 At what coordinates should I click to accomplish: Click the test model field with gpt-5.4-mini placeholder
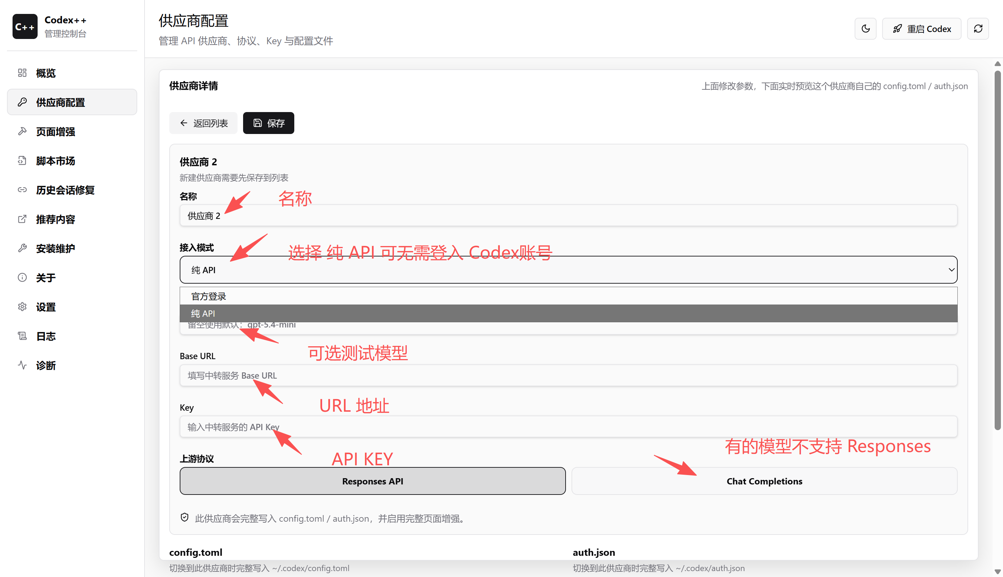pos(568,328)
